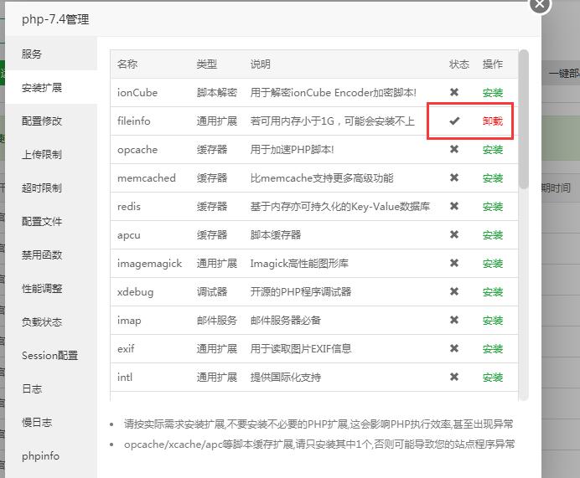Open Session配置 tab
The image size is (580, 478).
(x=51, y=355)
